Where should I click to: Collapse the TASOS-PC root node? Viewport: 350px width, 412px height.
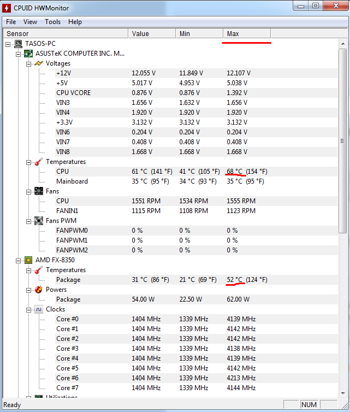point(8,44)
